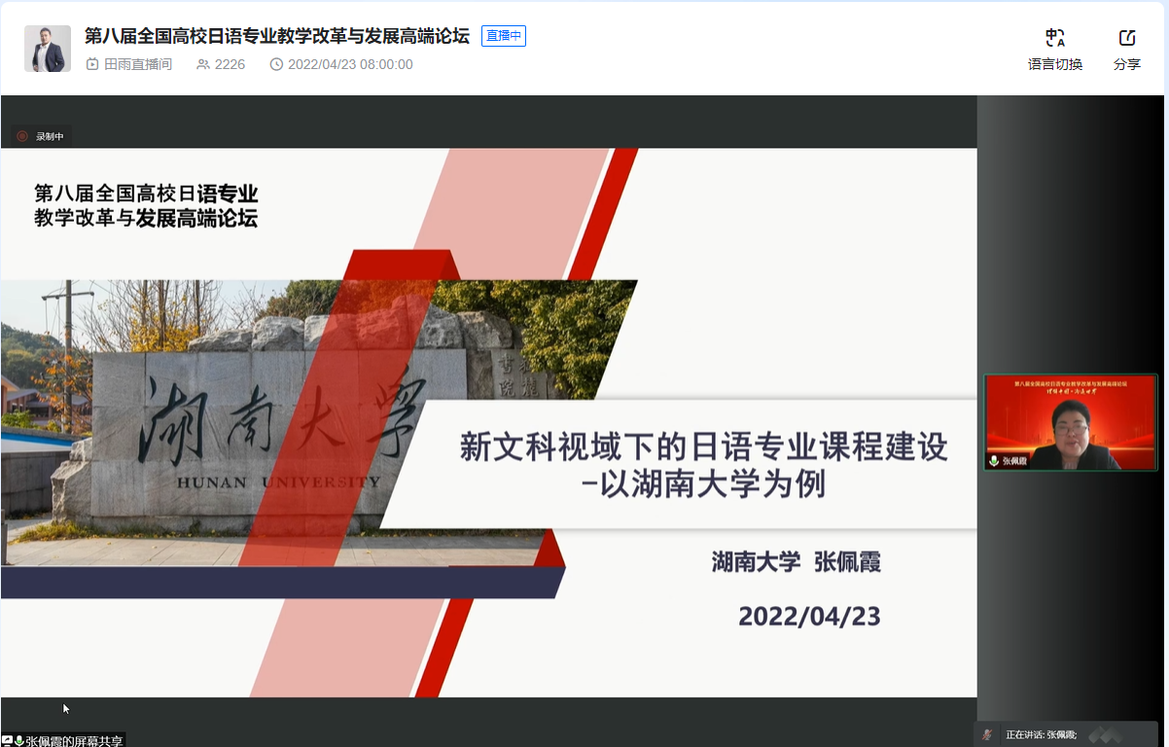The height and width of the screenshot is (747, 1169).
Task: Click the 语言切换 language switch icon
Action: click(x=1055, y=38)
